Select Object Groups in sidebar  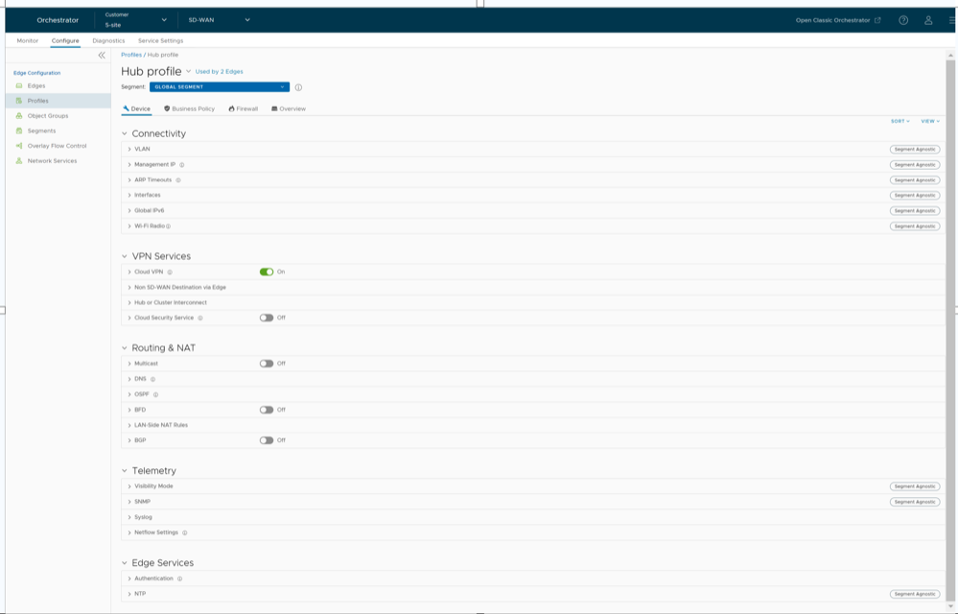[48, 116]
